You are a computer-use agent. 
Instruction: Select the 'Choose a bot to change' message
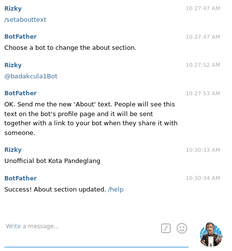click(70, 48)
